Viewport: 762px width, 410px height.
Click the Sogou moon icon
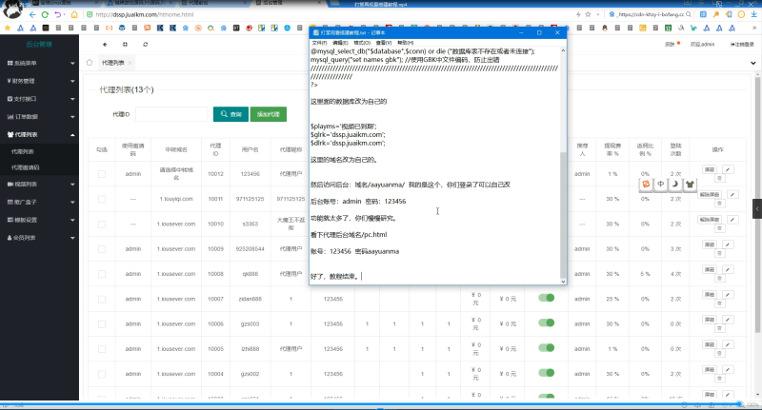(x=675, y=184)
